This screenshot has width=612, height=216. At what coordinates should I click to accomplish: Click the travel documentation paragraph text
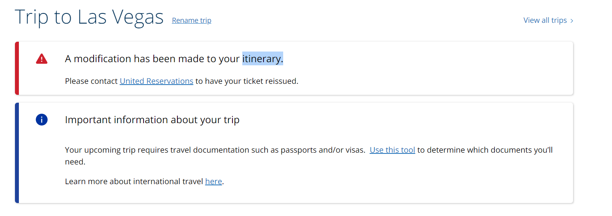coord(197,150)
